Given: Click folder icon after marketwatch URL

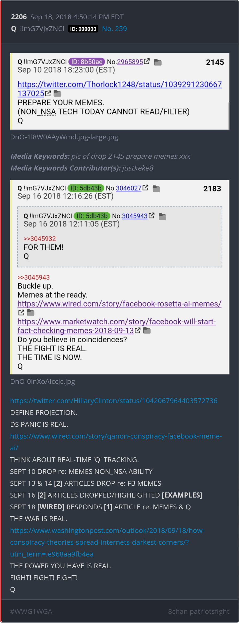Looking at the screenshot, I should [147, 331].
